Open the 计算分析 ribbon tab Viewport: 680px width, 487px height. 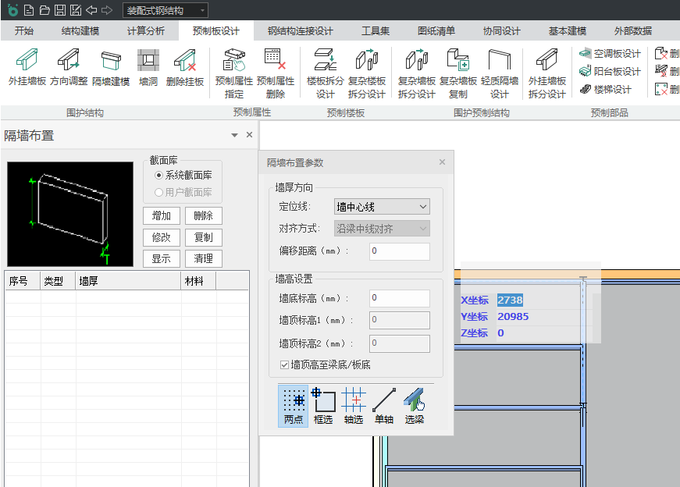click(x=146, y=31)
